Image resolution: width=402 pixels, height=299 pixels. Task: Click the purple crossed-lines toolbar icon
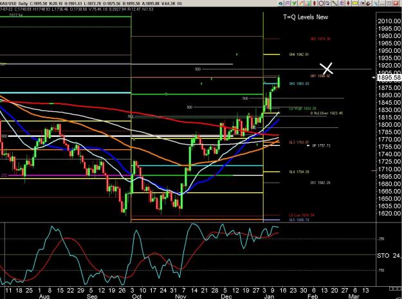(x=287, y=3)
